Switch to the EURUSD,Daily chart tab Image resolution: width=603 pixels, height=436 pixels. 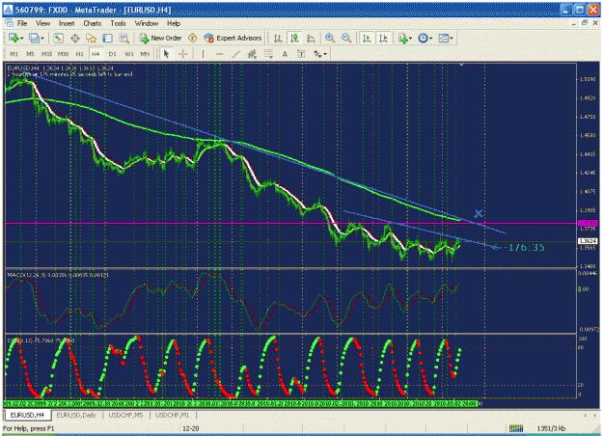76,415
